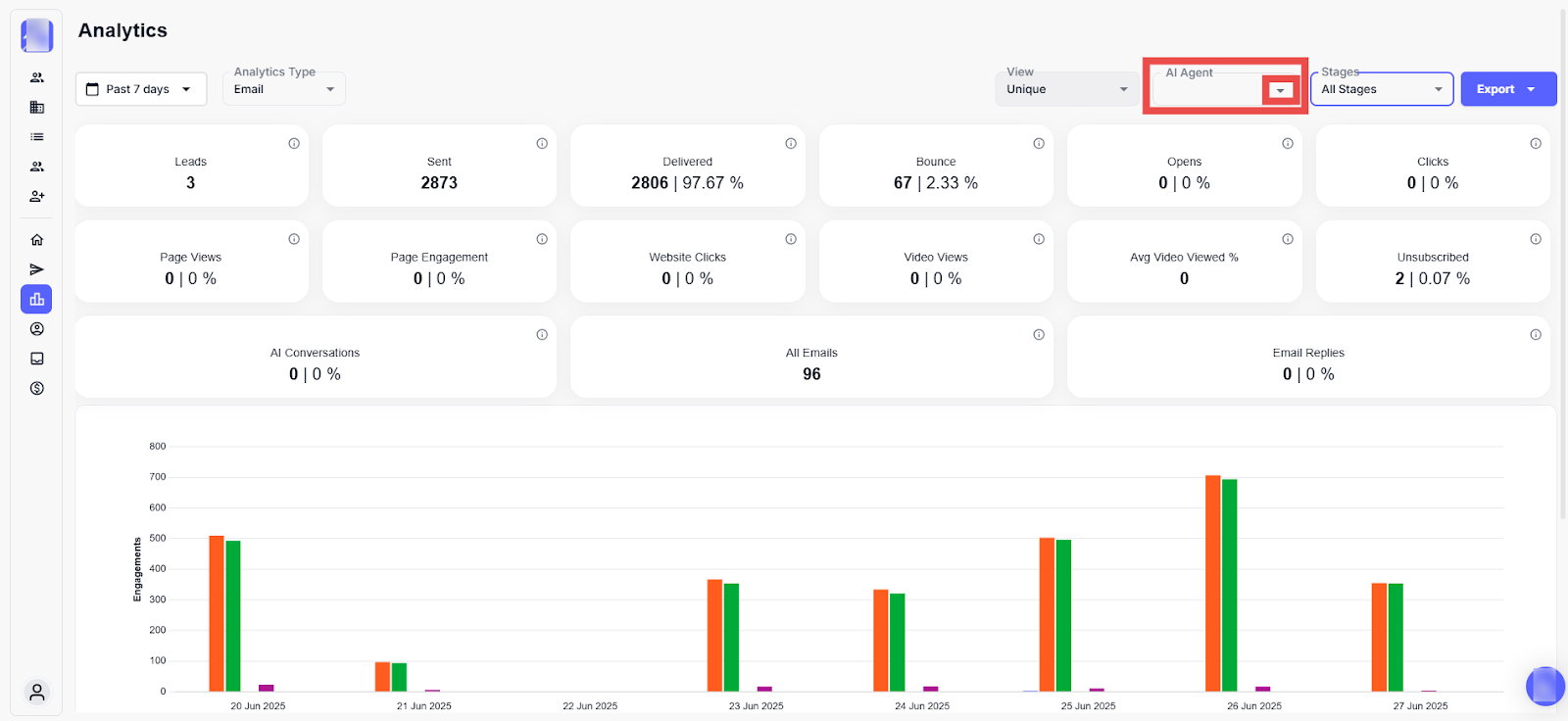The image size is (1568, 721).
Task: Click the user profile icon at sidebar bottom
Action: coord(37,692)
